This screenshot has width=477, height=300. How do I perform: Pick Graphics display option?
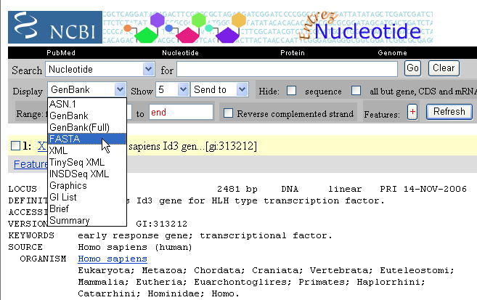tap(86, 185)
